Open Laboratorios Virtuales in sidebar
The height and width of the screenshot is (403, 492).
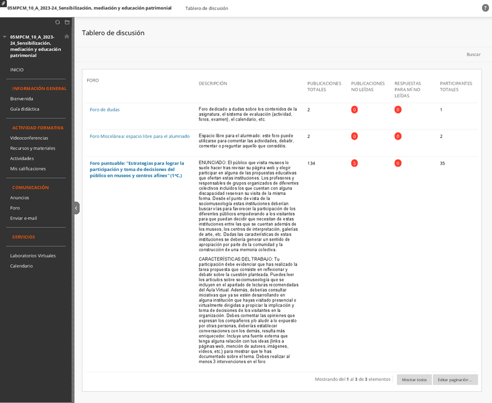point(33,256)
